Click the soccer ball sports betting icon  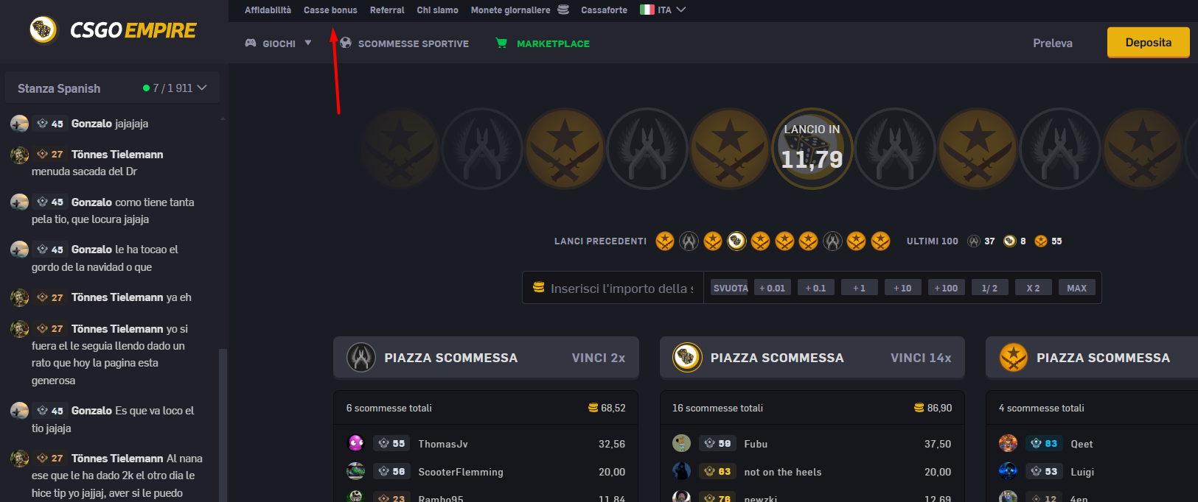(346, 43)
